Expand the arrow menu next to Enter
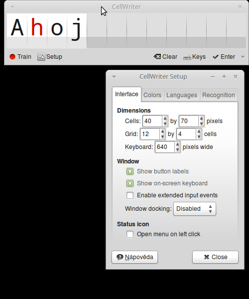This screenshot has height=299, width=249. pos(243,57)
